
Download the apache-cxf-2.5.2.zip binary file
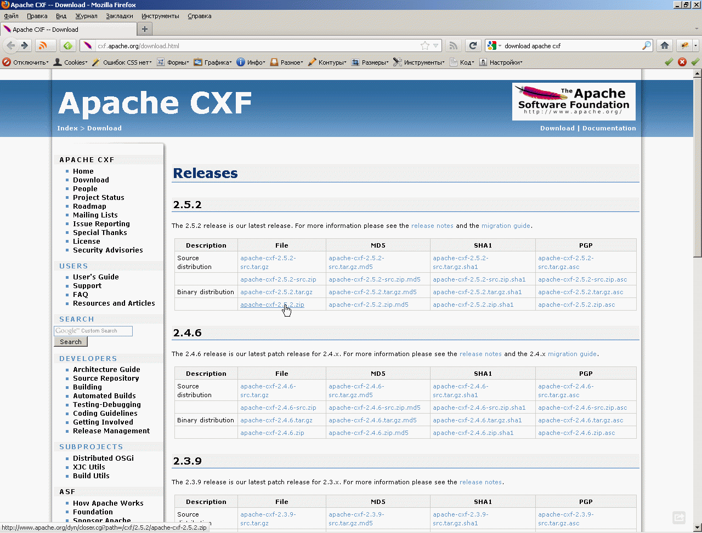click(x=272, y=305)
